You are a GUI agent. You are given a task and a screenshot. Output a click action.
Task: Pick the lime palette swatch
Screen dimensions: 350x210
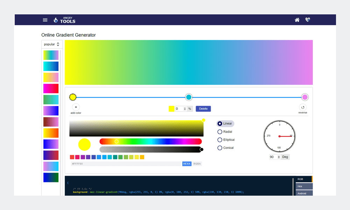(x=131, y=157)
